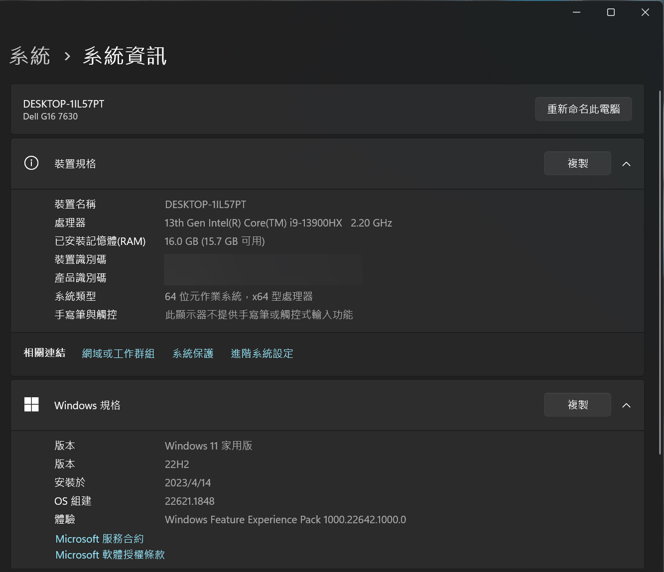The width and height of the screenshot is (664, 572).
Task: Collapse the 裝置規格 section chevron
Action: (626, 164)
